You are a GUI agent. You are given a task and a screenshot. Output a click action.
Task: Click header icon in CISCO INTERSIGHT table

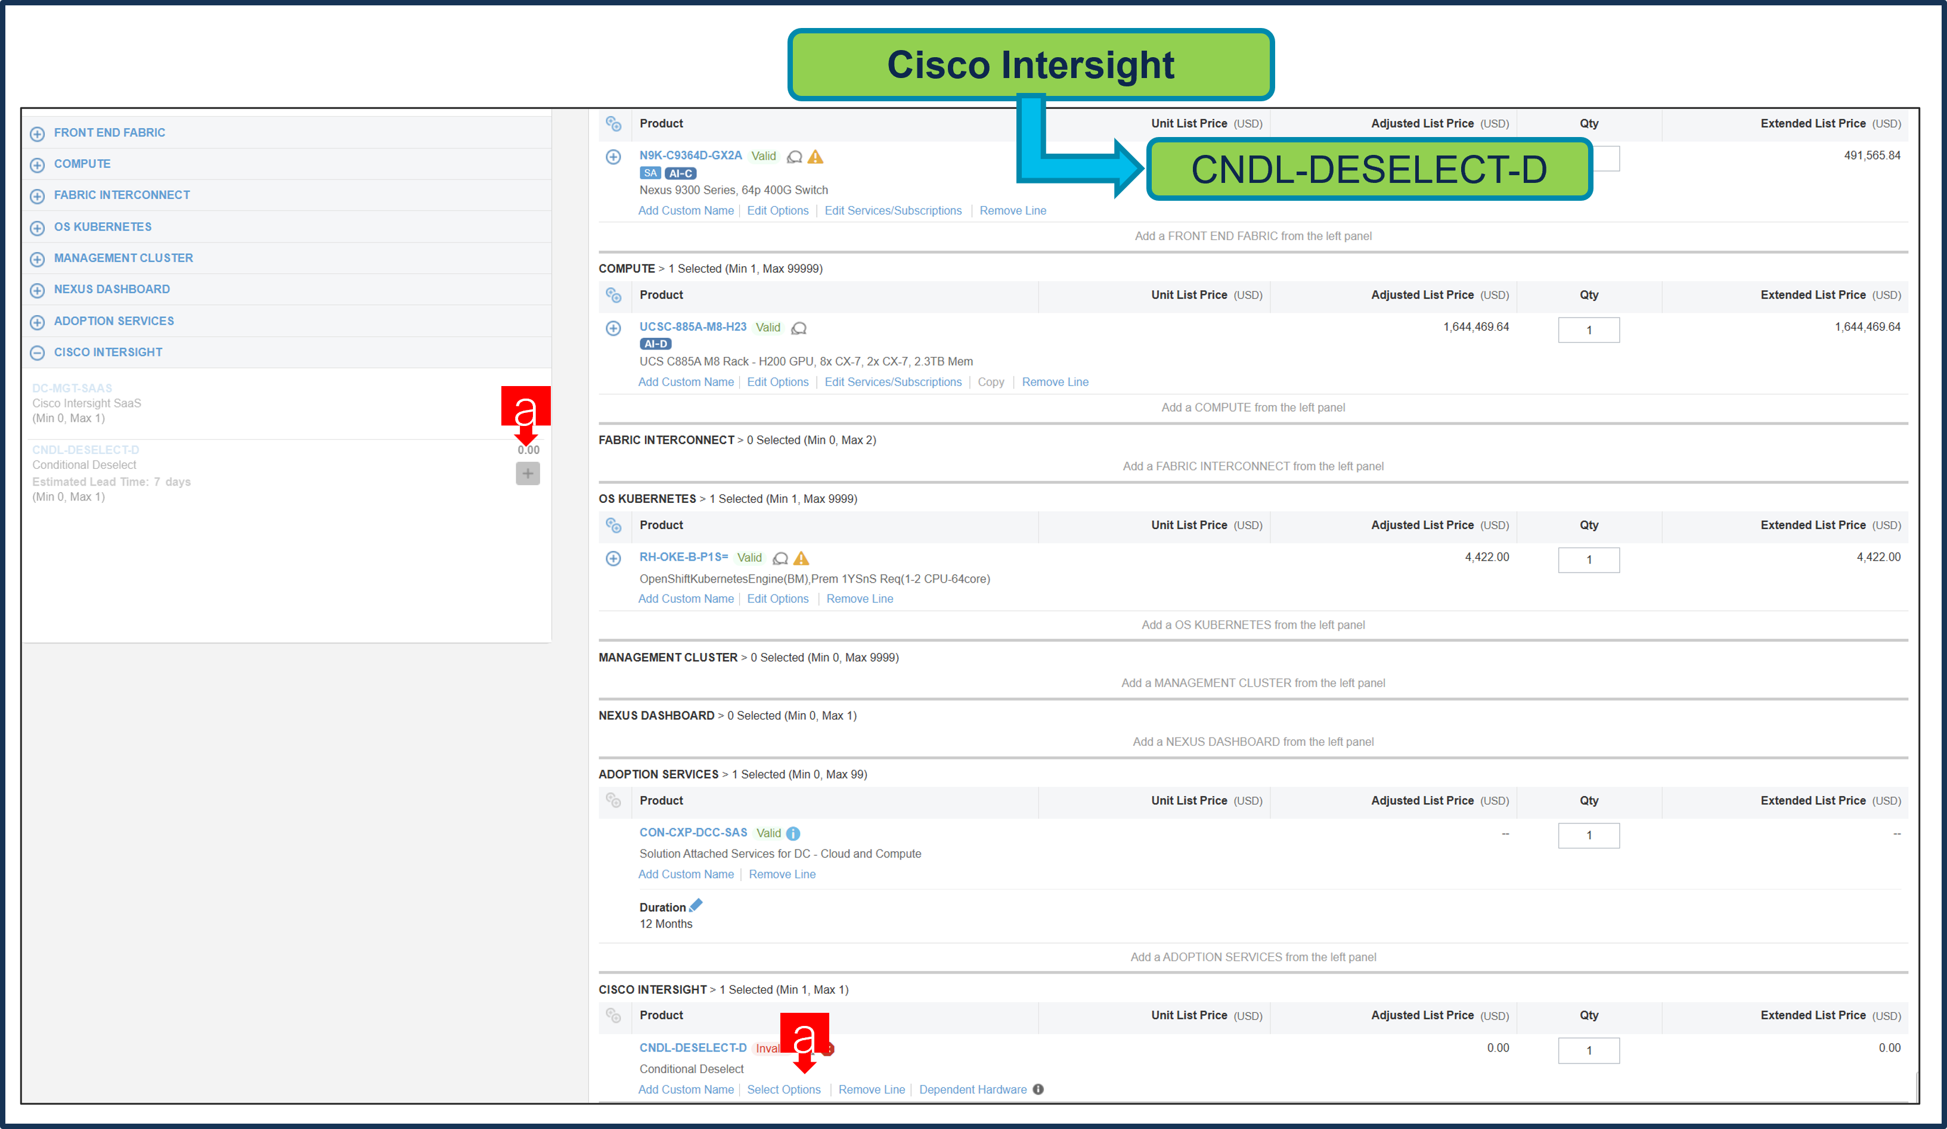613,1015
